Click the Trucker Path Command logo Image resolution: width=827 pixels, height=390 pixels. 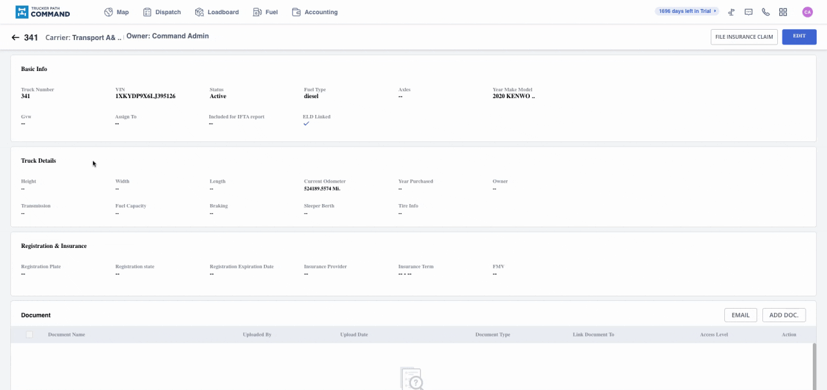(x=42, y=12)
